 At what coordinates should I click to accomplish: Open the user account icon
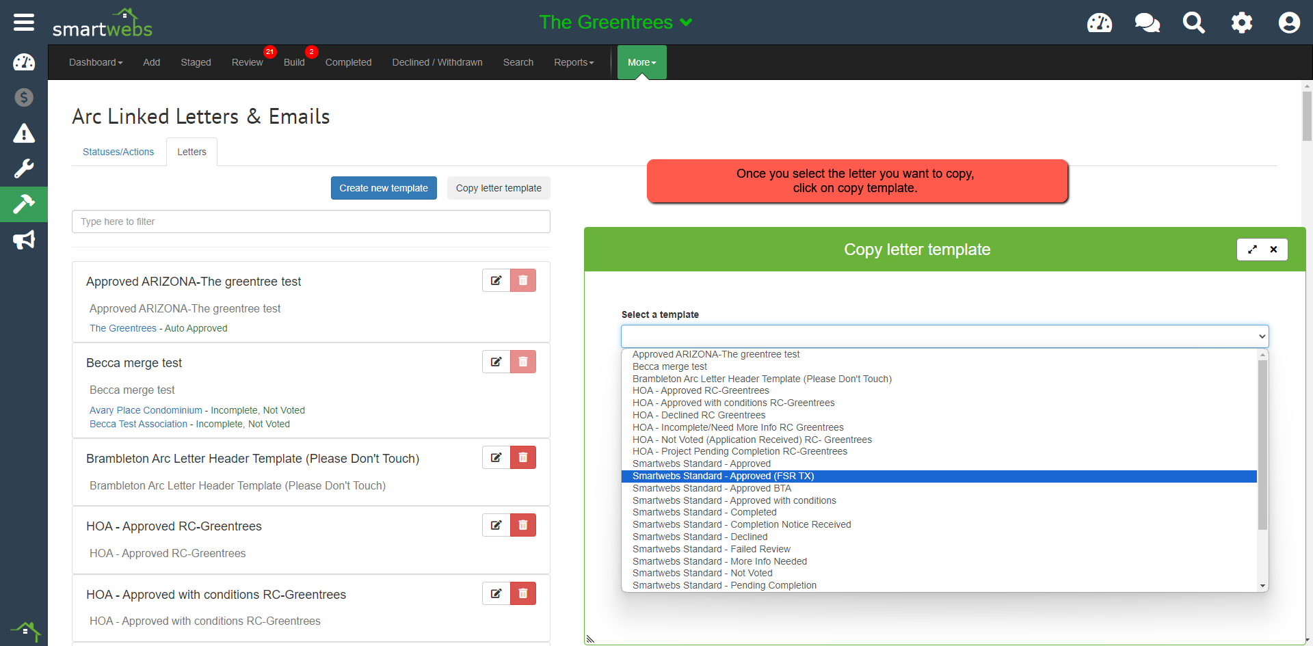(1289, 23)
